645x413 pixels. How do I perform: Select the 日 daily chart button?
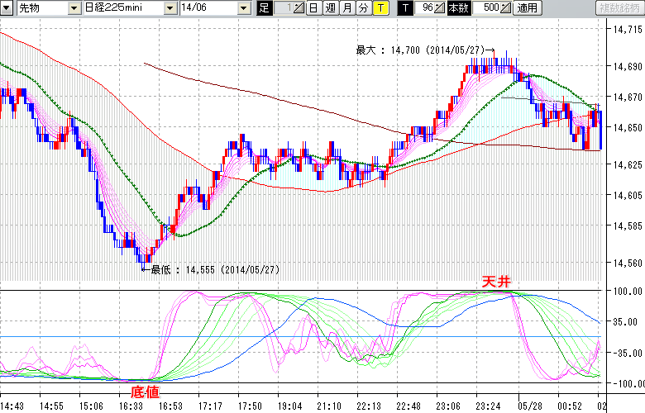point(313,8)
